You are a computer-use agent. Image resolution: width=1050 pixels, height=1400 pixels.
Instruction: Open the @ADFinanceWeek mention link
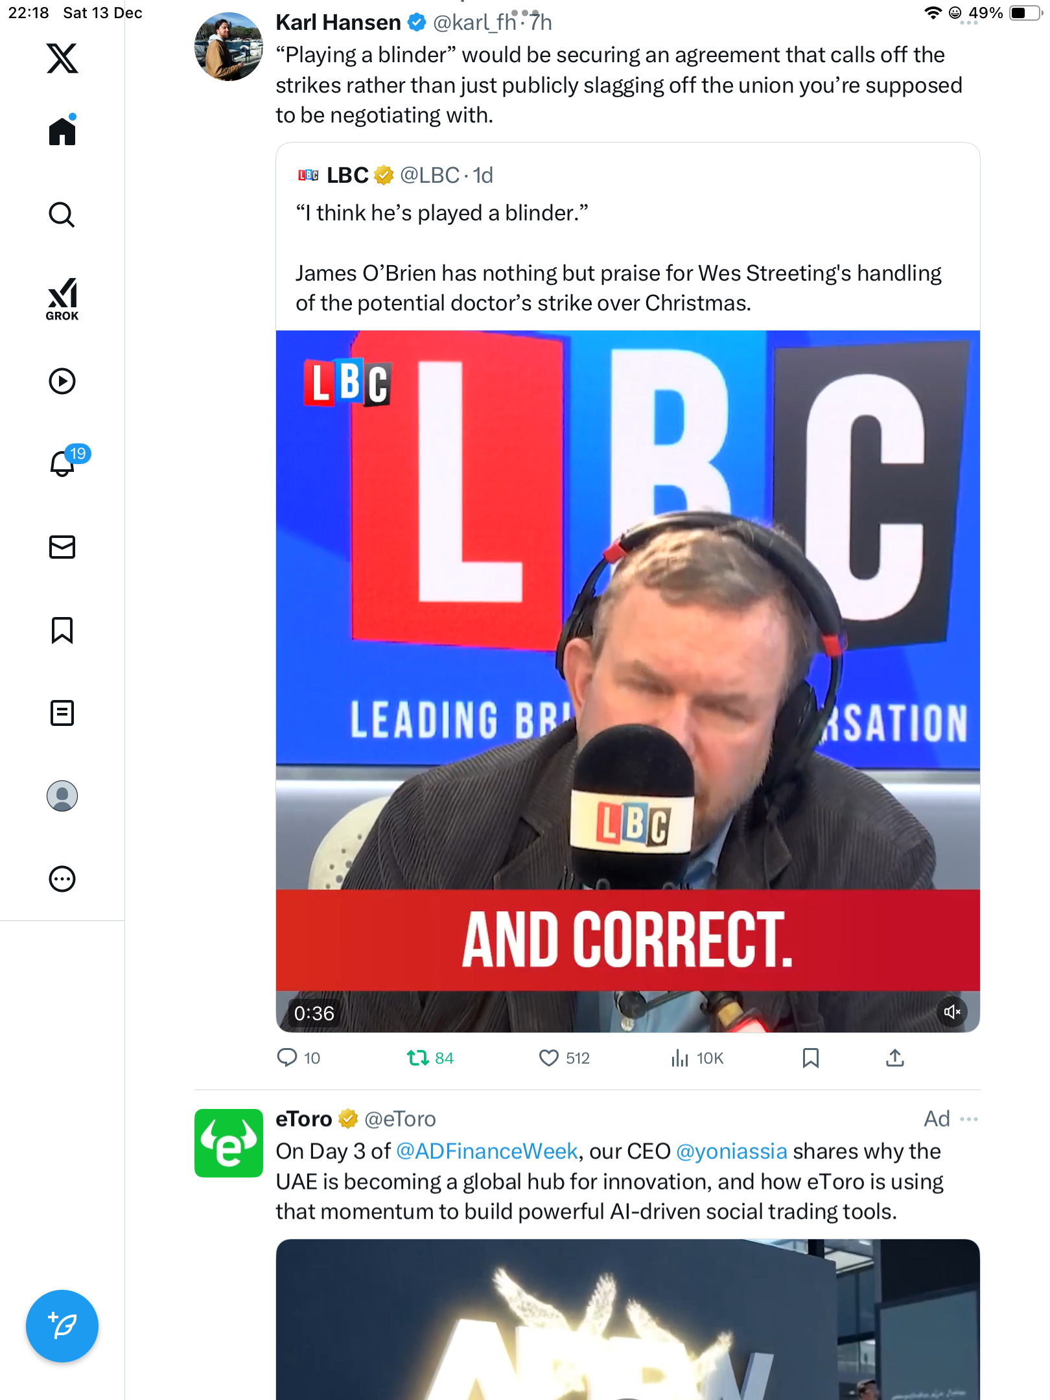486,1151
